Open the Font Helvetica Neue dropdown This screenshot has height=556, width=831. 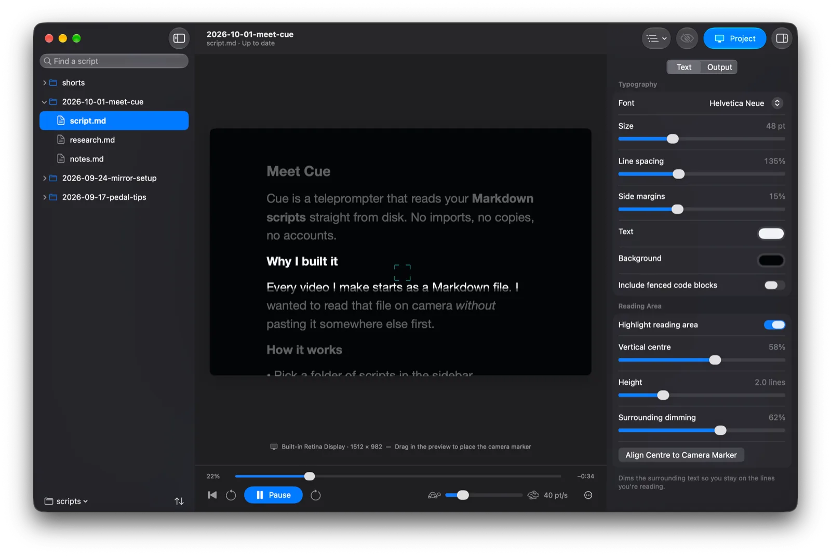[745, 103]
